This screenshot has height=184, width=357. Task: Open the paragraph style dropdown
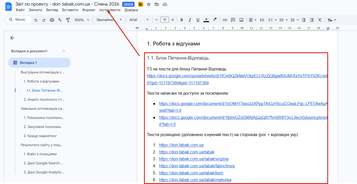(109, 20)
